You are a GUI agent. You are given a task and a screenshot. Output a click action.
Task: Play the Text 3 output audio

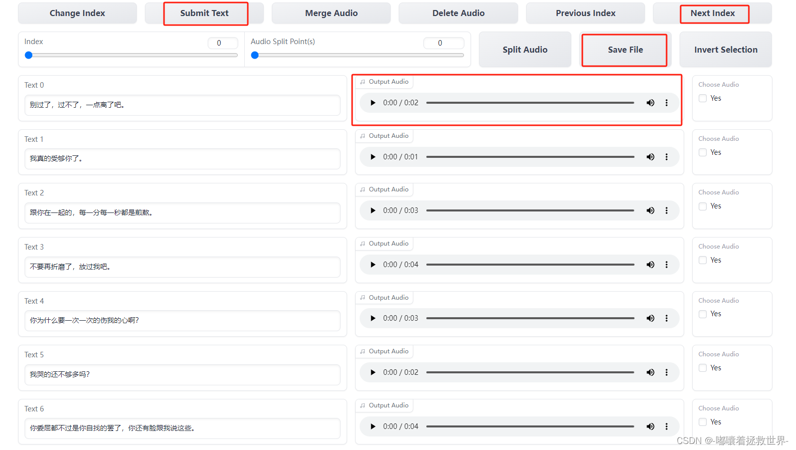[373, 265]
